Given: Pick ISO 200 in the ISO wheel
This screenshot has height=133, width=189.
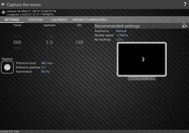Looking at the screenshot, I should coord(79,48).
